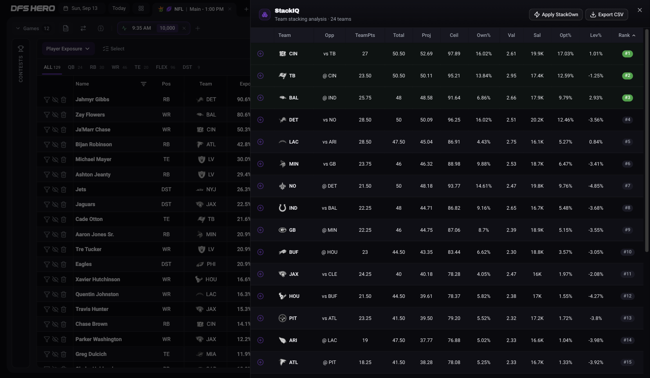Image resolution: width=650 pixels, height=378 pixels.
Task: Expand the MIN team row plus icon
Action: [260, 164]
